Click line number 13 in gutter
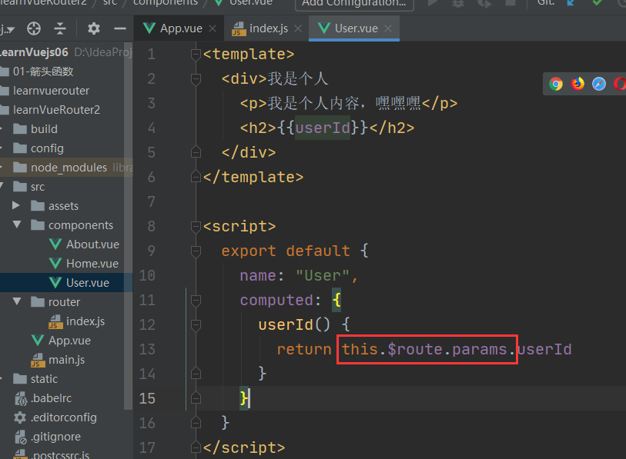 [x=147, y=349]
